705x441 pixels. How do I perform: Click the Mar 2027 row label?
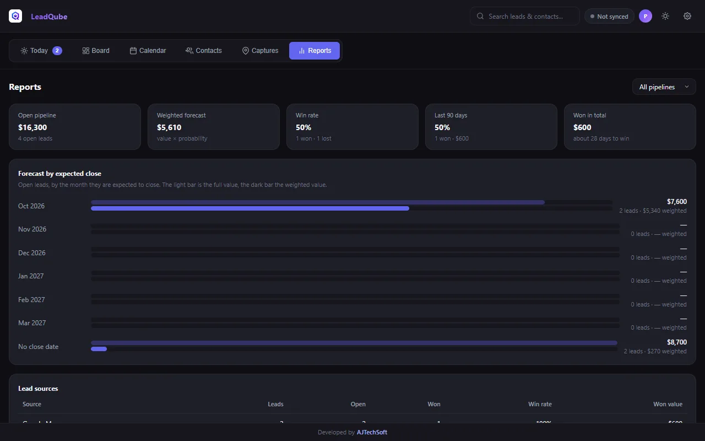click(x=32, y=323)
